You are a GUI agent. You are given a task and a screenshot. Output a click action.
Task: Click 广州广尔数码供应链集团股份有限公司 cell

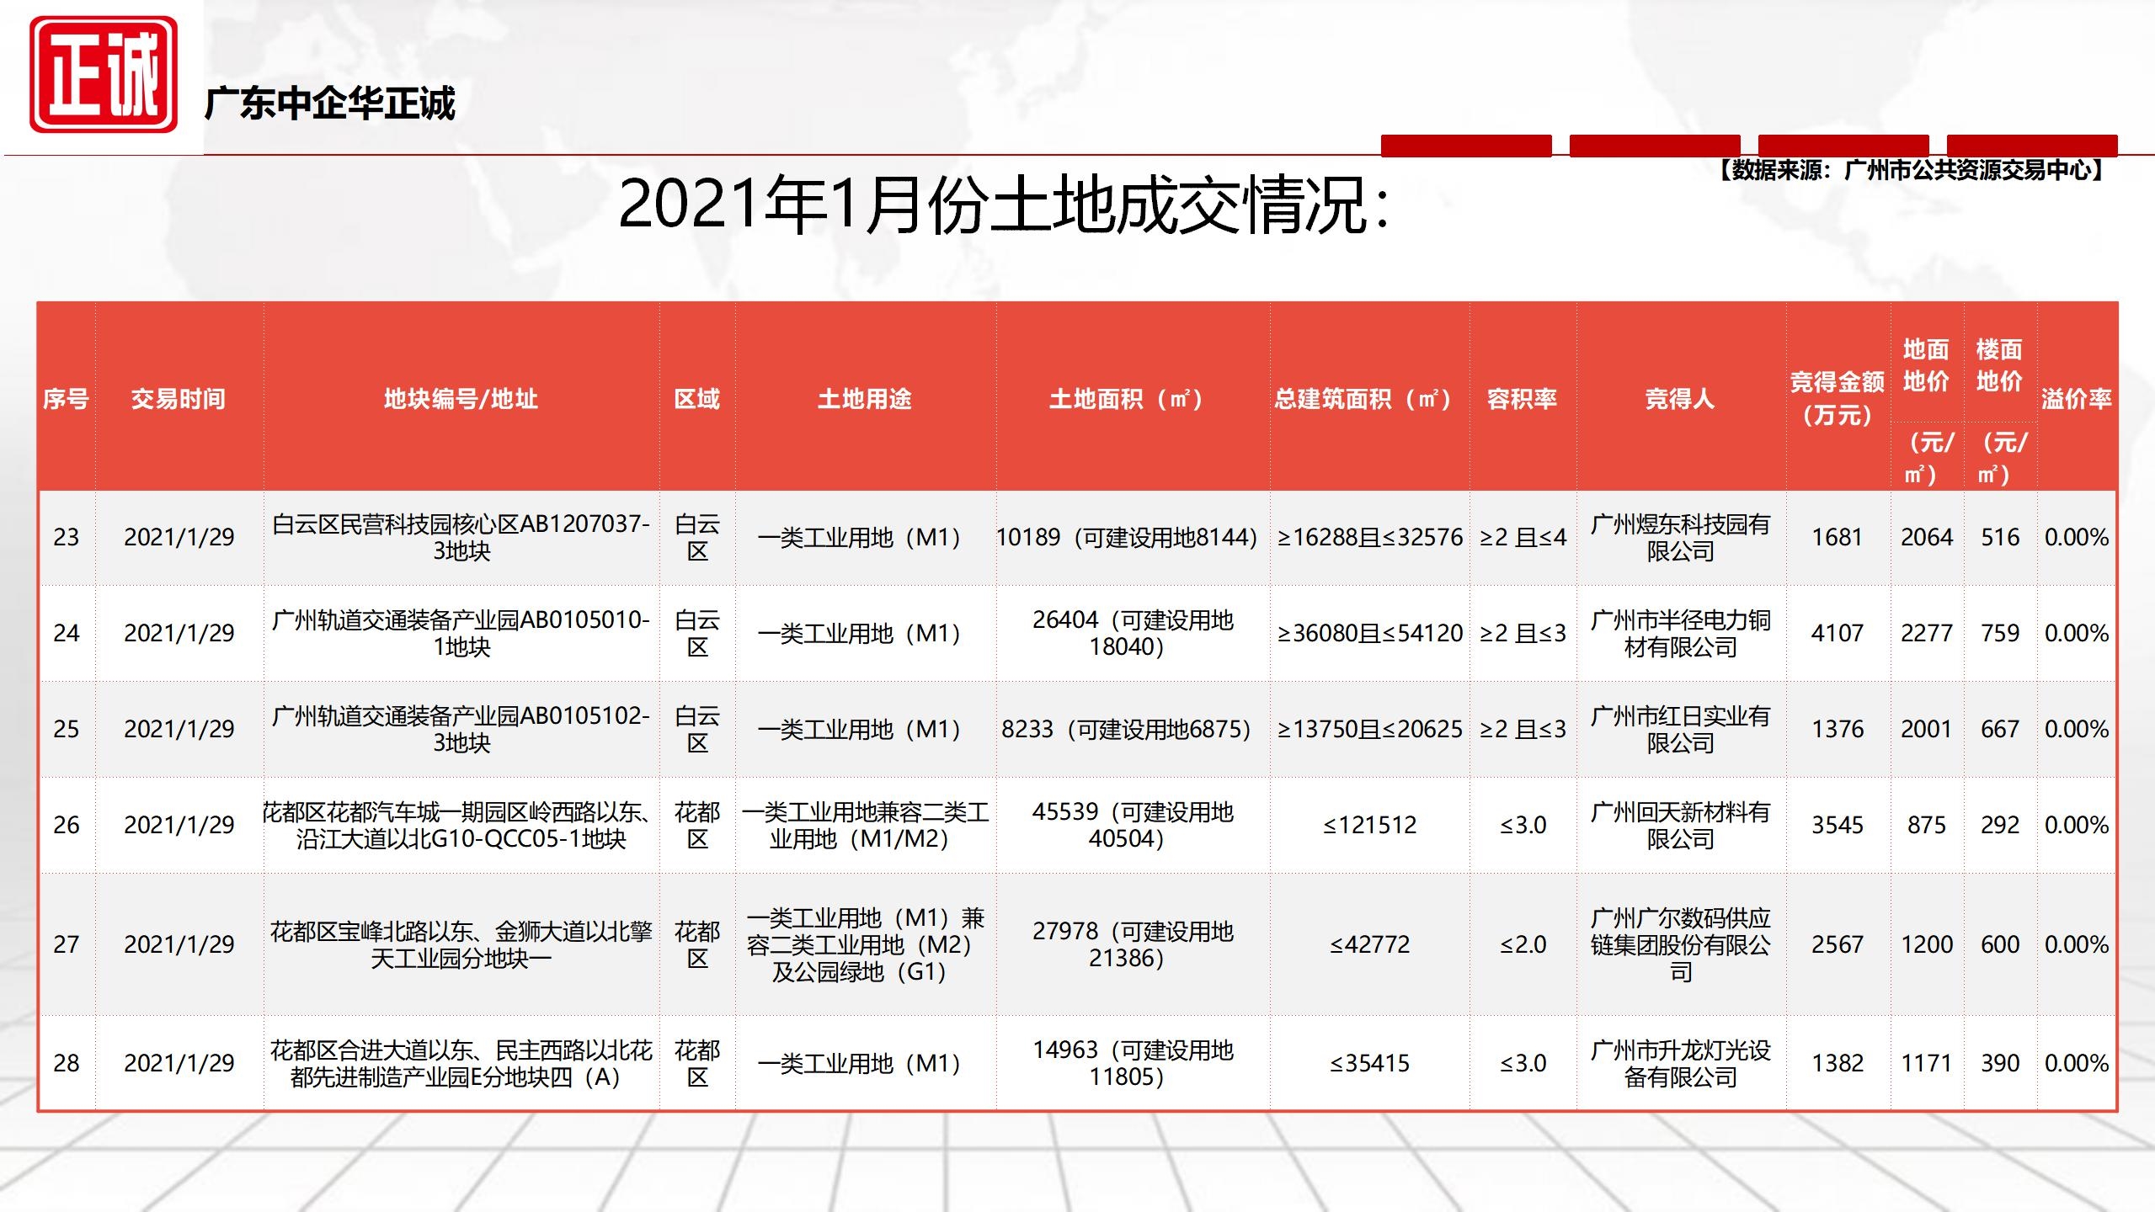tap(1680, 944)
